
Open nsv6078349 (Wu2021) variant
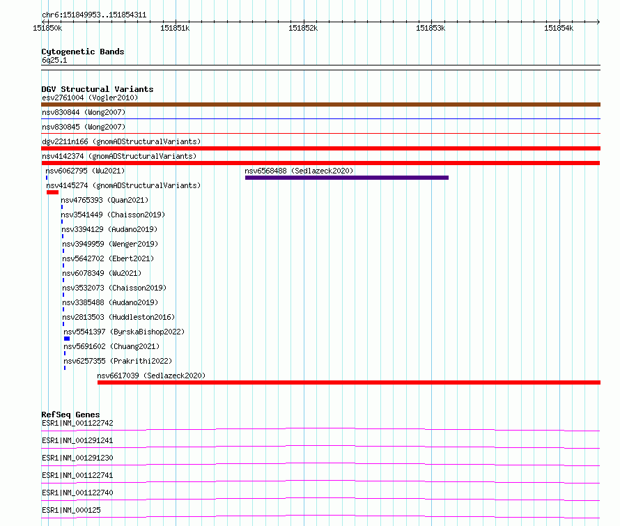tap(102, 273)
